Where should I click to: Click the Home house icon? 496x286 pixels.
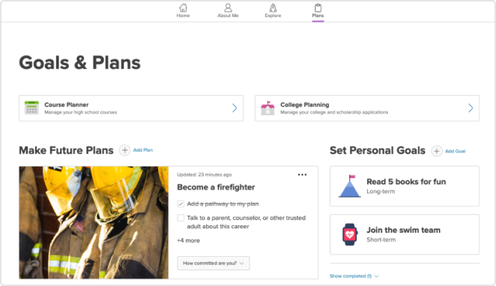tap(183, 7)
